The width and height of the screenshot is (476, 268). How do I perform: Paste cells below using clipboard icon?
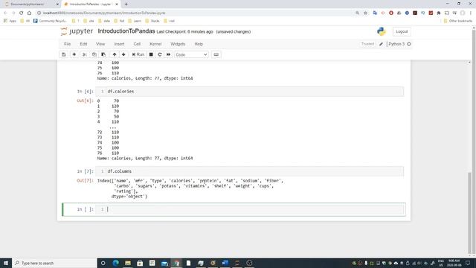point(103,54)
